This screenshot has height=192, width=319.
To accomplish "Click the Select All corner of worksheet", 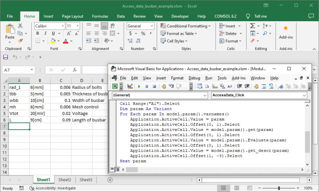I will (x=5, y=80).
